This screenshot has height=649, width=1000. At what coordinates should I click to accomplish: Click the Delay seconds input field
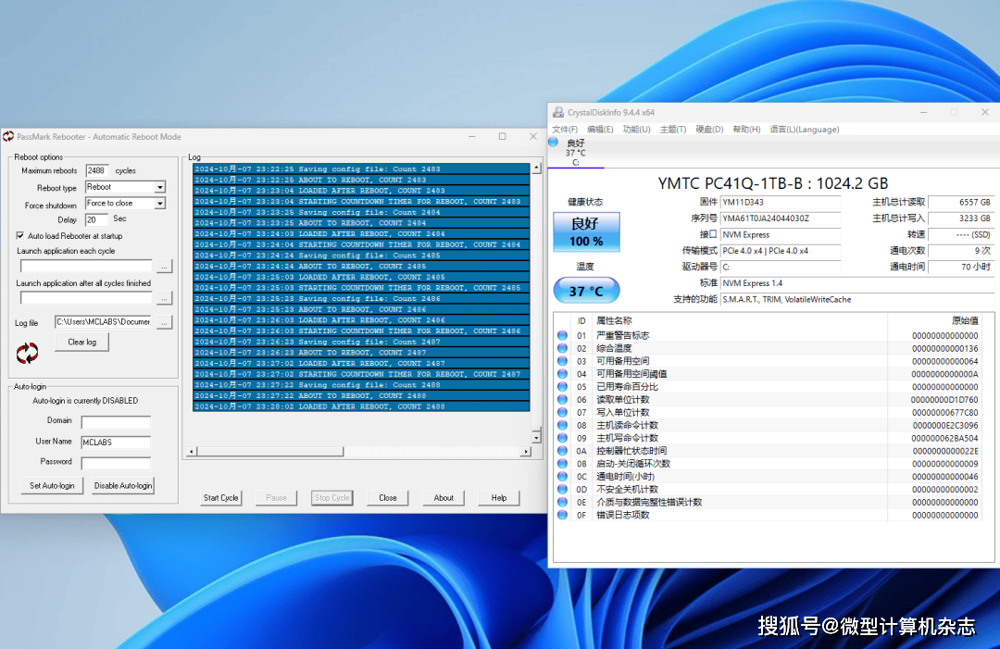(x=97, y=220)
